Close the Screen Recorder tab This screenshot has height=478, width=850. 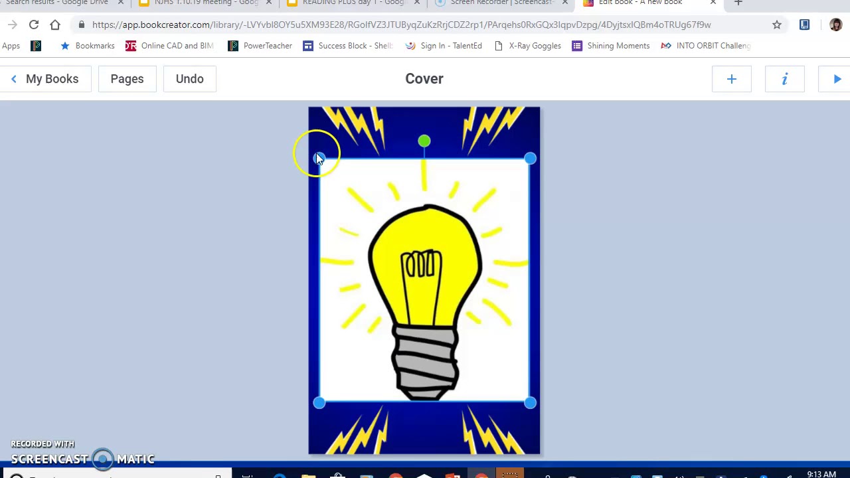click(564, 3)
